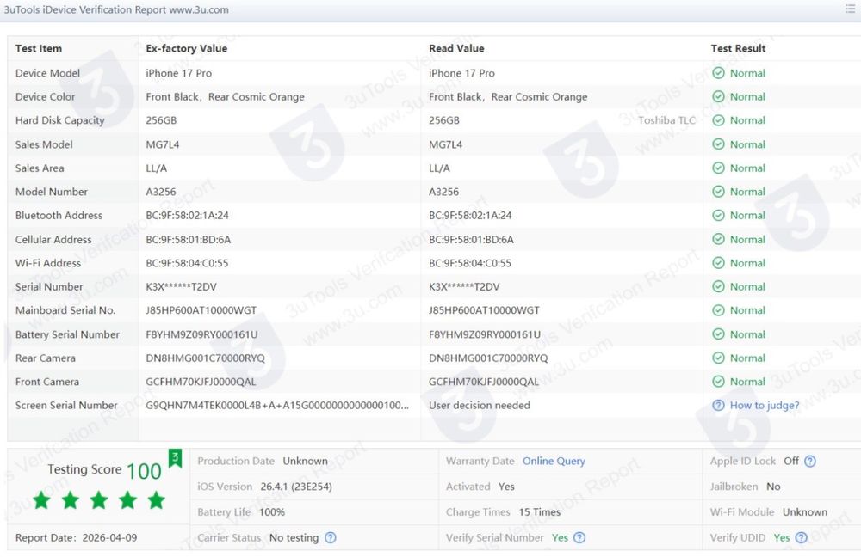Image resolution: width=861 pixels, height=557 pixels.
Task: Click the Ex-factory Value column header
Action: 186,48
